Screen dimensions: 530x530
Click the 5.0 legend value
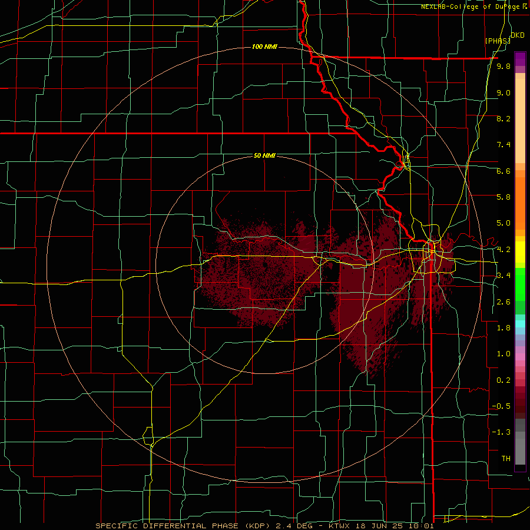pyautogui.click(x=503, y=223)
